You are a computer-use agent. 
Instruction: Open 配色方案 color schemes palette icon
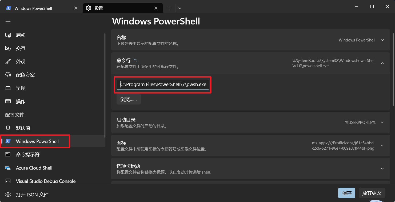8,75
